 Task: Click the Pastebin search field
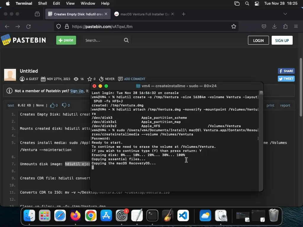(x=103, y=40)
